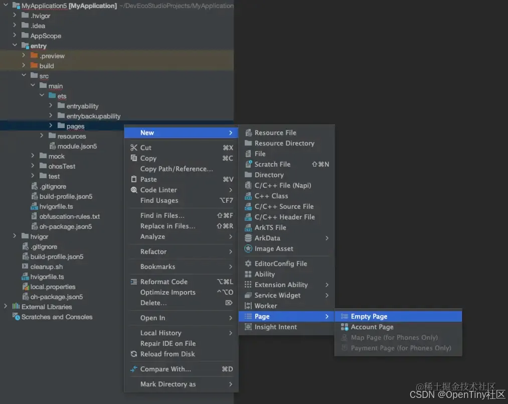Choose Account Page option
This screenshot has height=404, width=508.
click(398, 327)
